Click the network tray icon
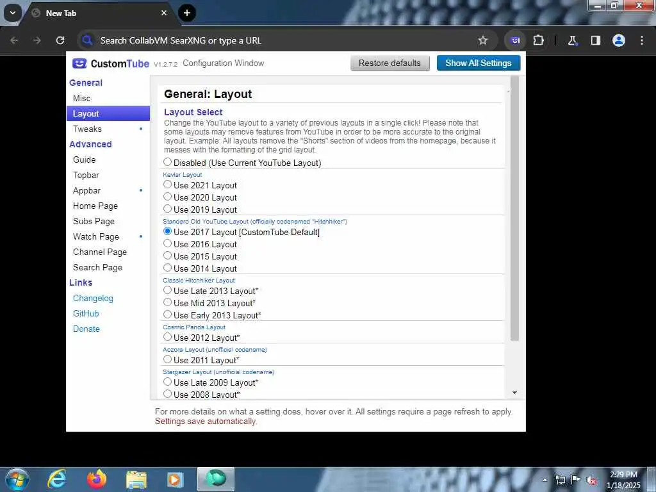Screen dimensions: 656x492 point(561,480)
